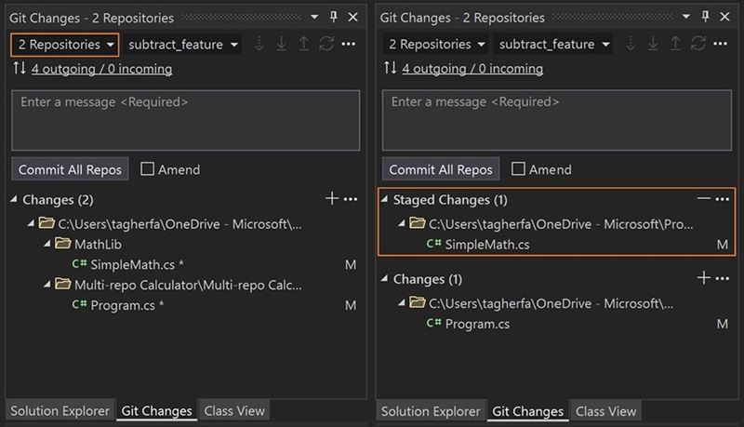
Task: Collapse the Multi-repo Calculator folder node
Action: point(47,285)
